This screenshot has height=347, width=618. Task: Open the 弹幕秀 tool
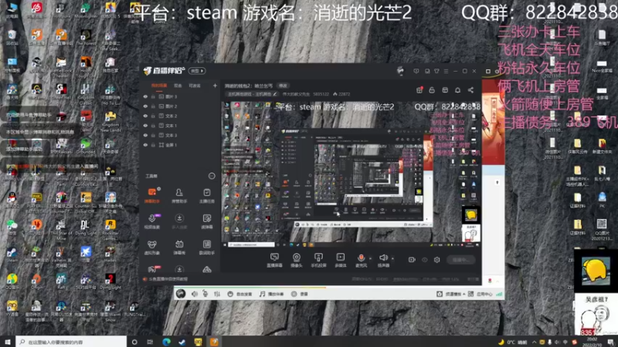point(179,248)
